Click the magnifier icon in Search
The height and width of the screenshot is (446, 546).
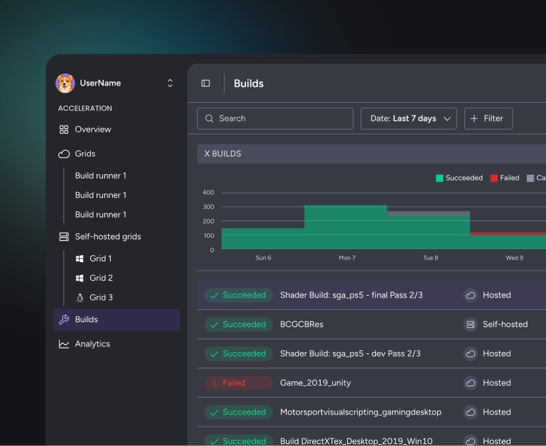coord(209,118)
